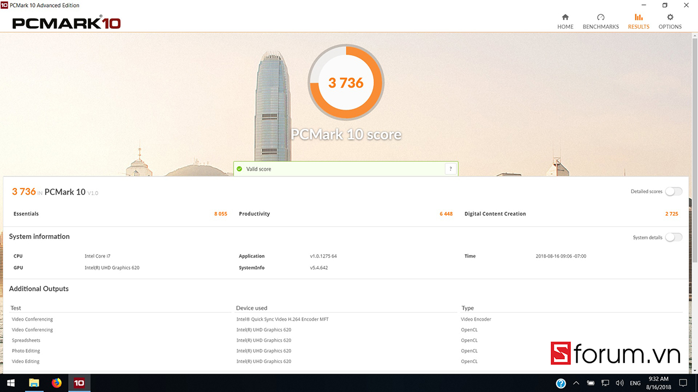Open the clock and calendar flyout

pos(659,383)
